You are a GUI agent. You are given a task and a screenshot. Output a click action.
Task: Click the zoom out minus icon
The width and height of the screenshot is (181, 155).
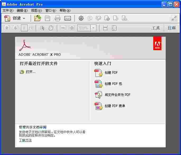63,28
